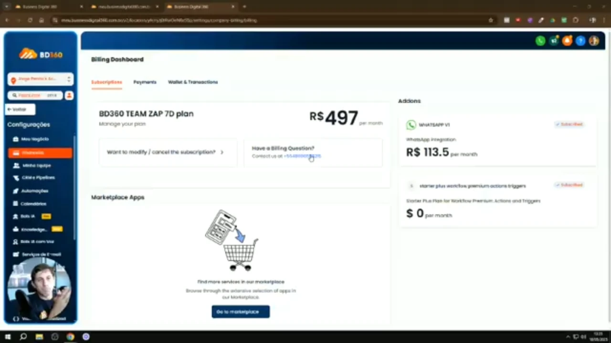Open Windows Start menu
Image resolution: width=611 pixels, height=343 pixels.
[8, 337]
